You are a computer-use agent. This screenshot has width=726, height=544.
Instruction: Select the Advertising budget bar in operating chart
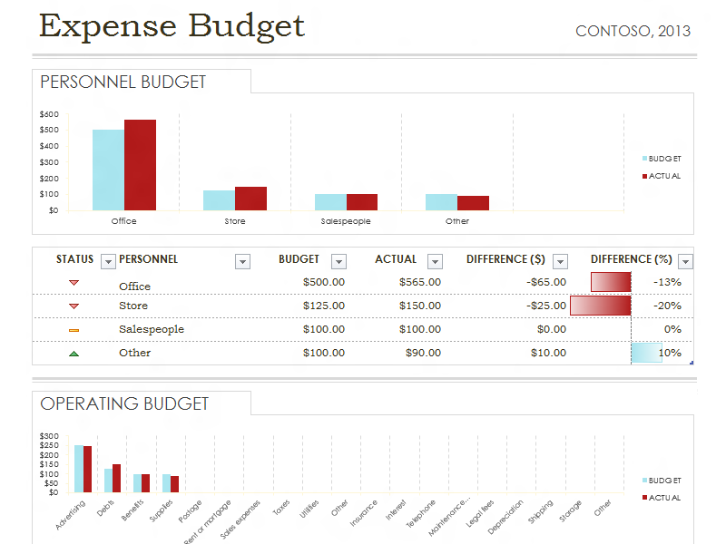tap(79, 469)
